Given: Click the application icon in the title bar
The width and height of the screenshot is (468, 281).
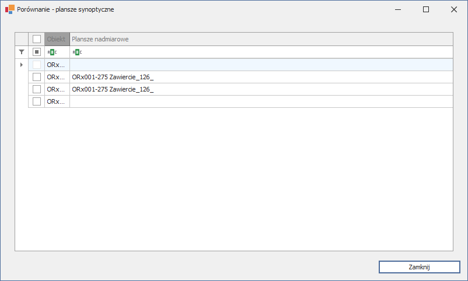Looking at the screenshot, I should coord(9,9).
